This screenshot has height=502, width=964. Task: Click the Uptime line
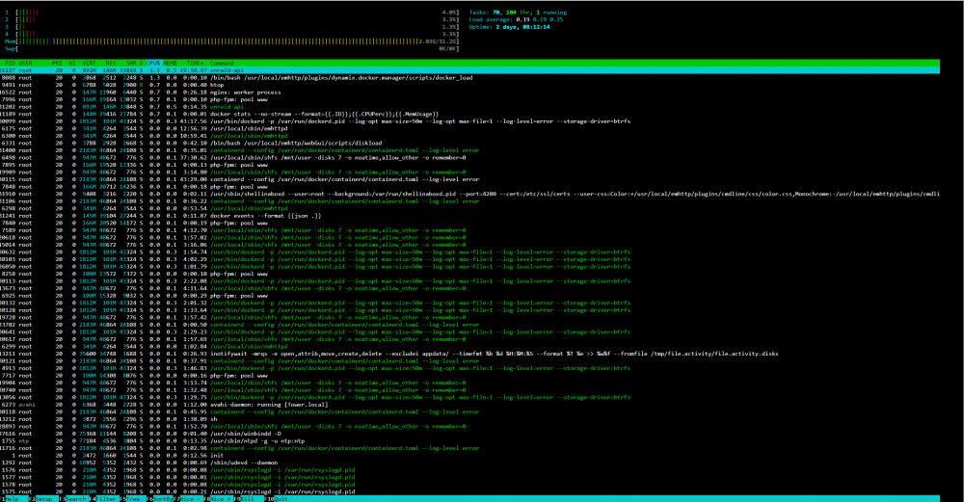[x=509, y=27]
